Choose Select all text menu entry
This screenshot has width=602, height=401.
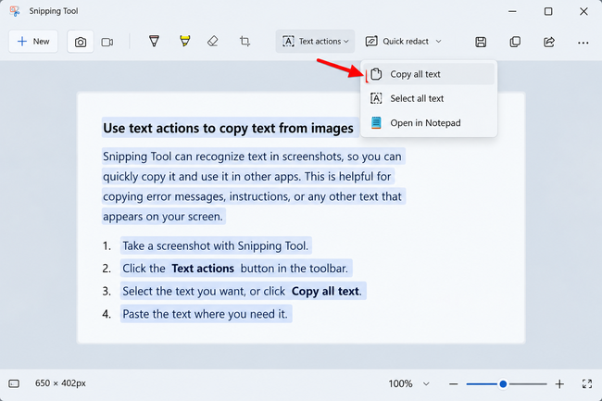[429, 98]
